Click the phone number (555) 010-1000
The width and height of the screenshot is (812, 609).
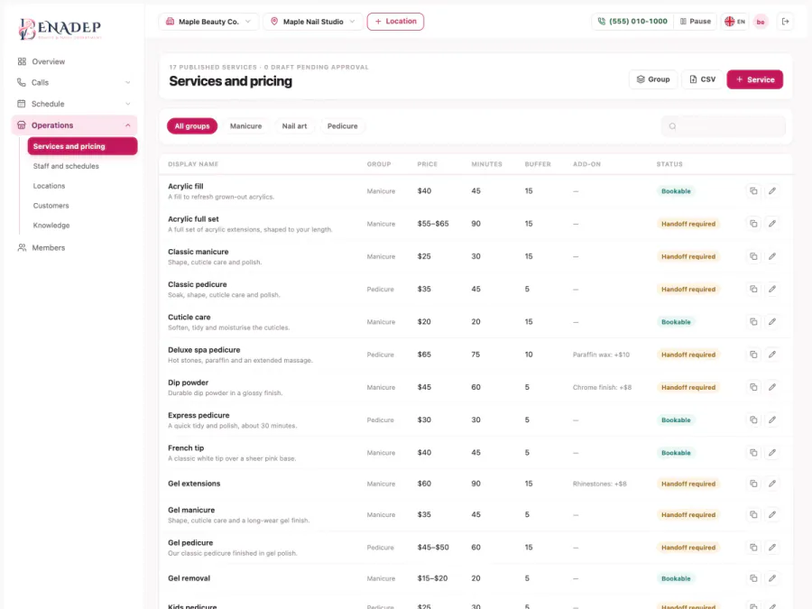click(632, 22)
